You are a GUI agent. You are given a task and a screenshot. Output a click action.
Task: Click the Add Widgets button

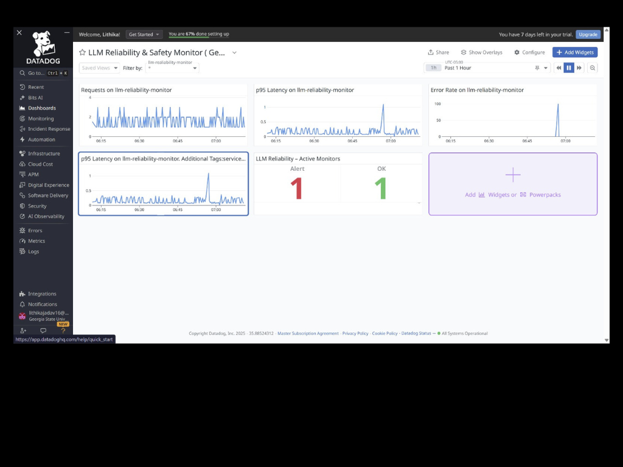tap(575, 52)
